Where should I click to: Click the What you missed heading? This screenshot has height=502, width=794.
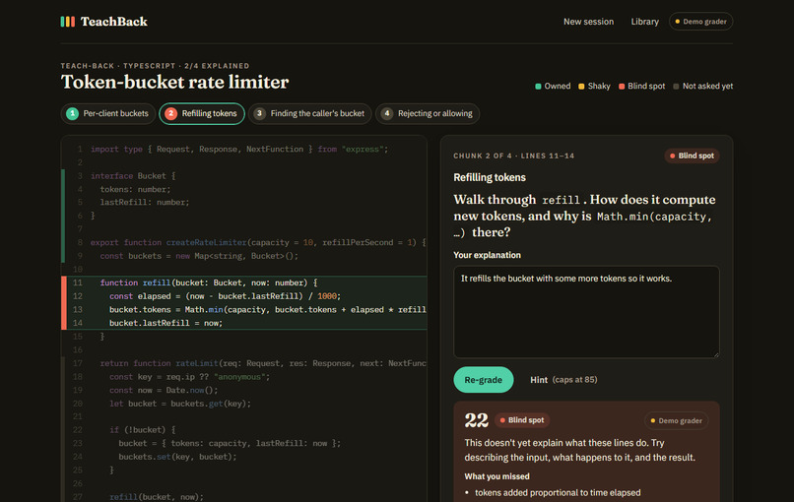click(496, 476)
